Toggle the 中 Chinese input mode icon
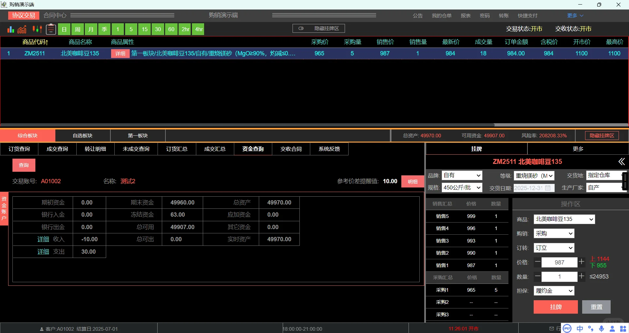This screenshot has height=333, width=629. coord(580,328)
